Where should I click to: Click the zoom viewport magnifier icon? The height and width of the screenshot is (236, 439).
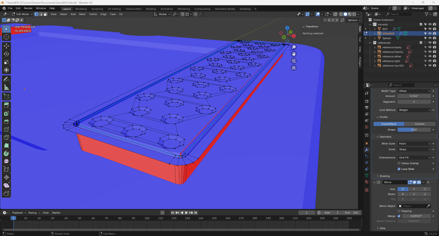click(x=294, y=47)
